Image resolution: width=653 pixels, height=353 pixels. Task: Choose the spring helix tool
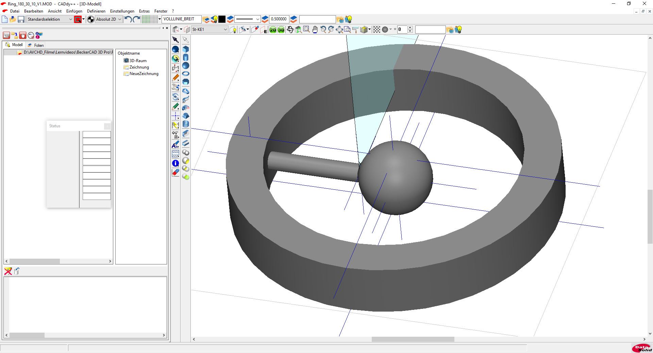[186, 124]
